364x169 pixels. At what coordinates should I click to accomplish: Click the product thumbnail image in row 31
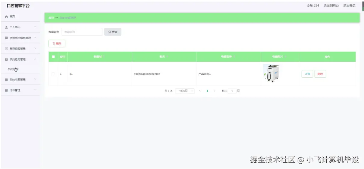[271, 74]
